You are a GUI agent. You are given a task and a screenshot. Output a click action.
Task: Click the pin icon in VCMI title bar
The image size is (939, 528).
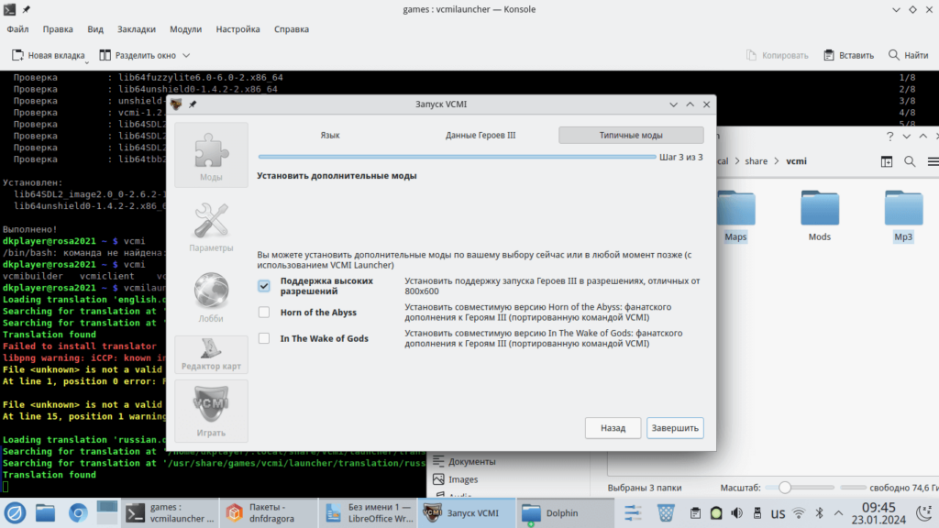tap(193, 104)
